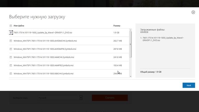199x112 pixels.
Task: Click file name Update_Sp_Wave1-GRMSP1.1_DVD.iso in list
Action: click(43, 33)
